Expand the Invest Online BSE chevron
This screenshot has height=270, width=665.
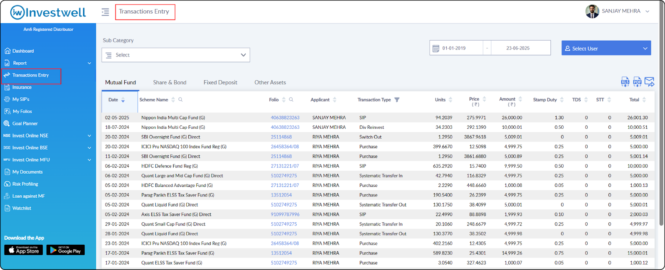89,148
